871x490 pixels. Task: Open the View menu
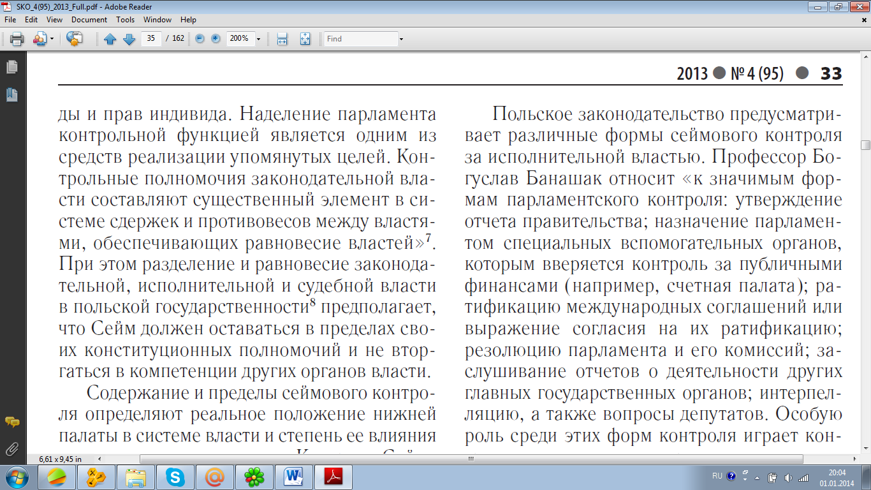click(x=54, y=20)
